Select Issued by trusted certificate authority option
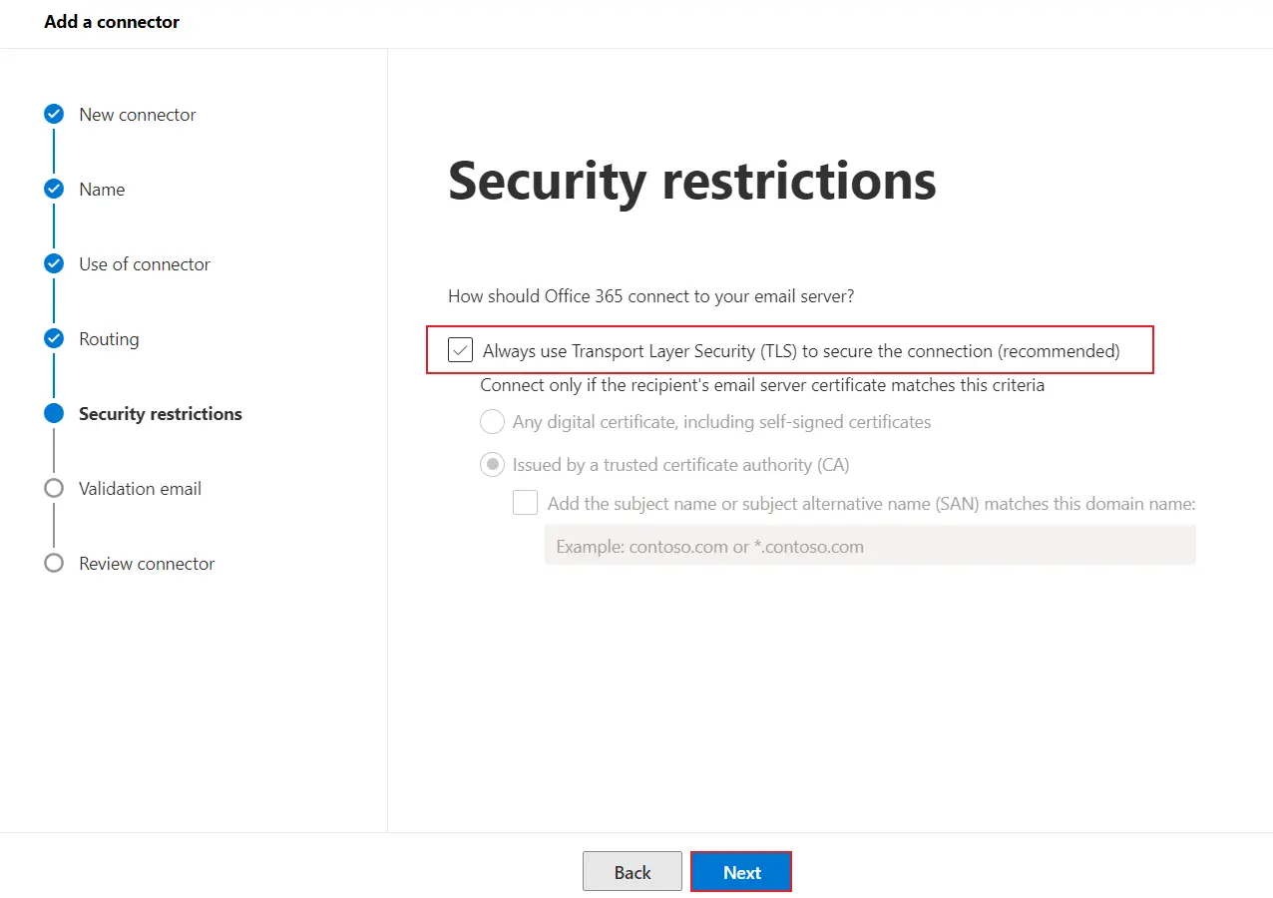Image resolution: width=1273 pixels, height=898 pixels. pyautogui.click(x=492, y=464)
